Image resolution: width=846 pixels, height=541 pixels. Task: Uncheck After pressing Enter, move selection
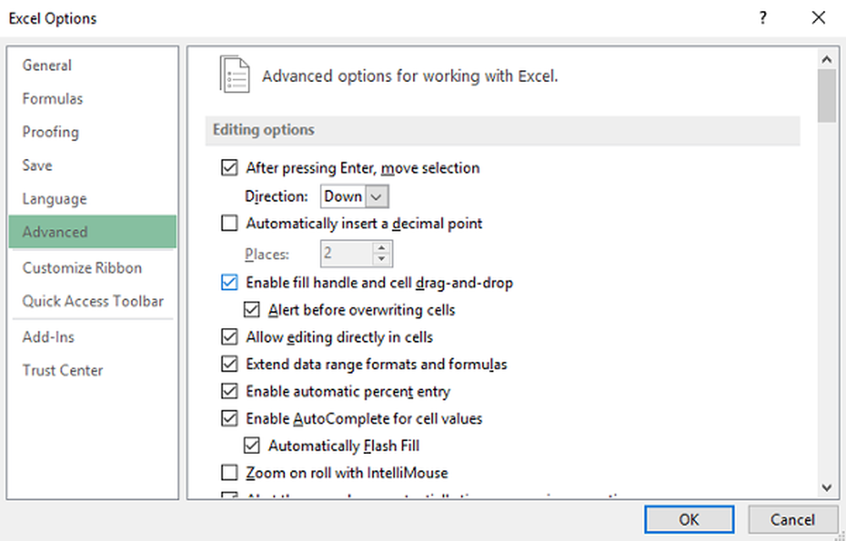(x=229, y=168)
